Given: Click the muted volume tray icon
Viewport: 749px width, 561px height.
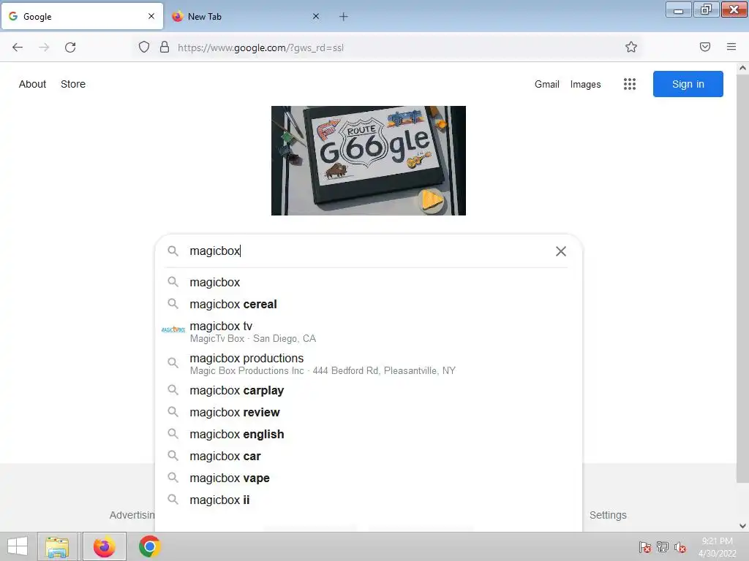Looking at the screenshot, I should coord(680,547).
